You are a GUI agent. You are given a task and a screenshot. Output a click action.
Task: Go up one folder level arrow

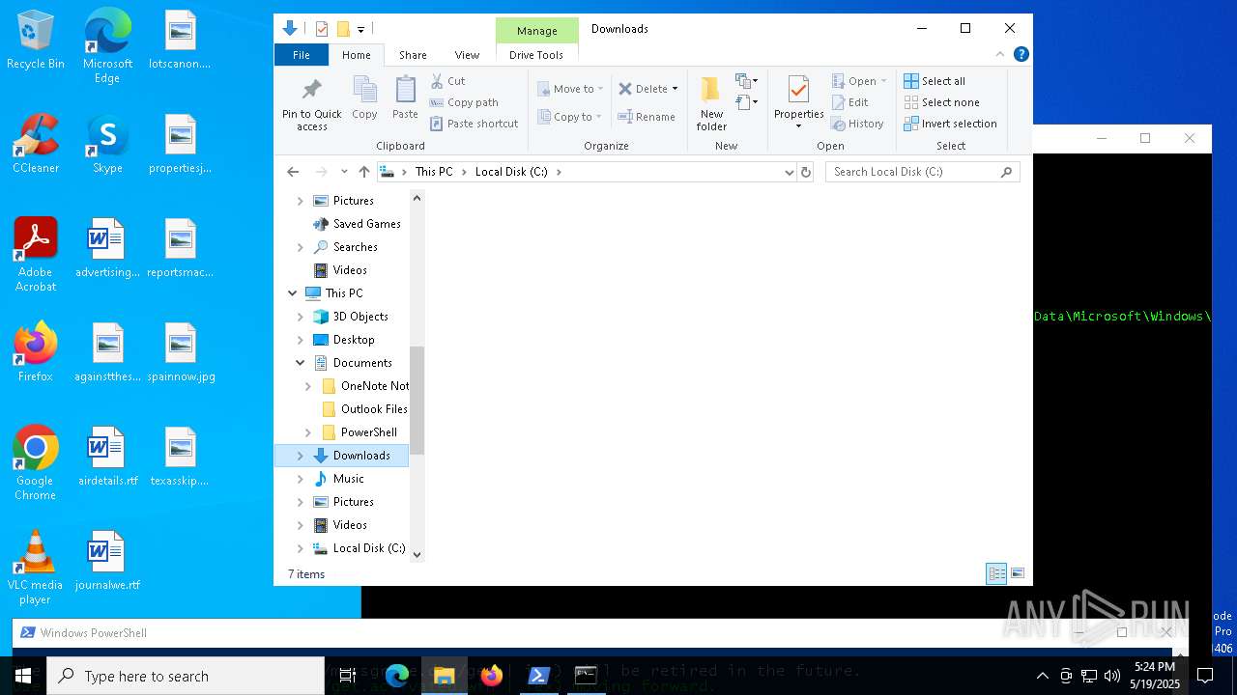[x=363, y=172]
